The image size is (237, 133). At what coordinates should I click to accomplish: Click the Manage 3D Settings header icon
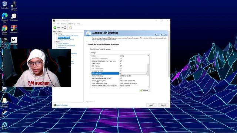pyautogui.click(x=88, y=34)
